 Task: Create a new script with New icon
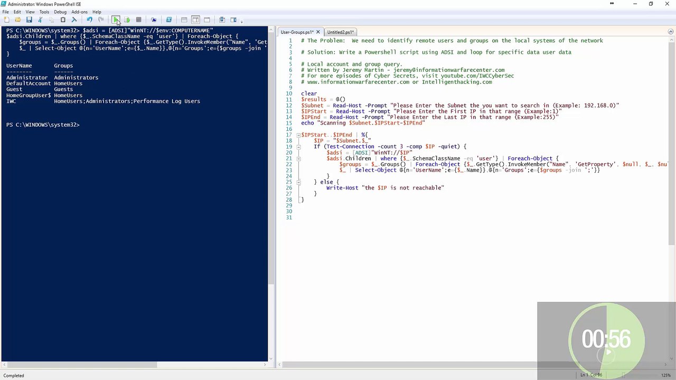click(7, 20)
